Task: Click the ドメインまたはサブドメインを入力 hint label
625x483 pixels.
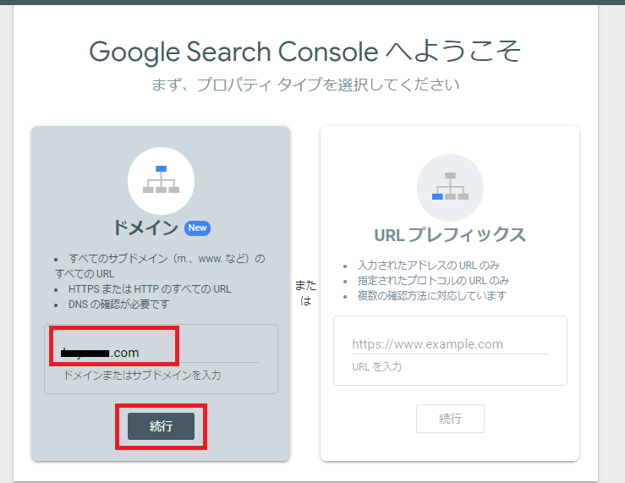Action: click(x=142, y=375)
